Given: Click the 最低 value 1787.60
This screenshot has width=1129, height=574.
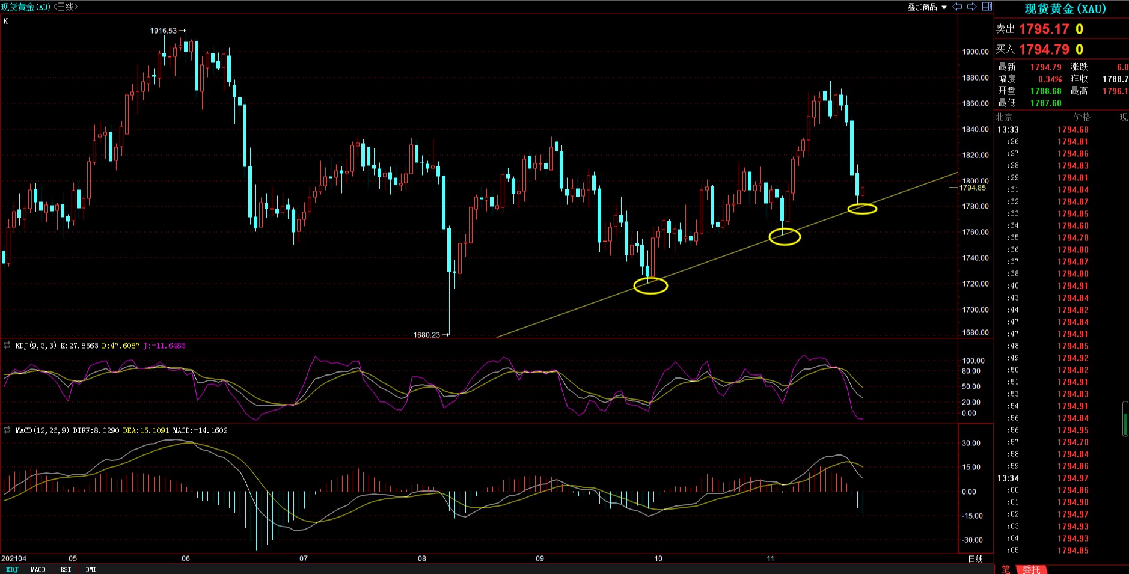Looking at the screenshot, I should click(x=1046, y=103).
